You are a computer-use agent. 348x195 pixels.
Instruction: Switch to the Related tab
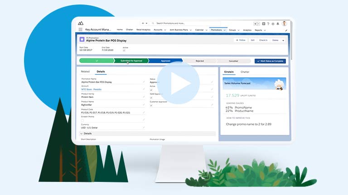(85, 71)
